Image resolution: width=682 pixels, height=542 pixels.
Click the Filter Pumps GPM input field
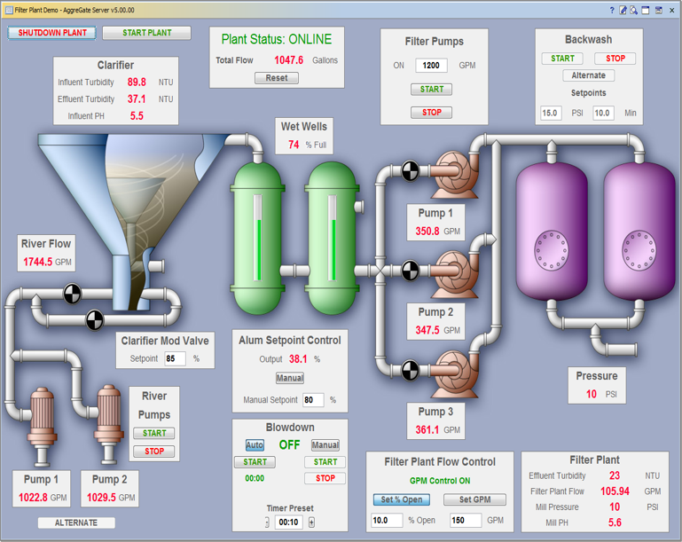[431, 66]
